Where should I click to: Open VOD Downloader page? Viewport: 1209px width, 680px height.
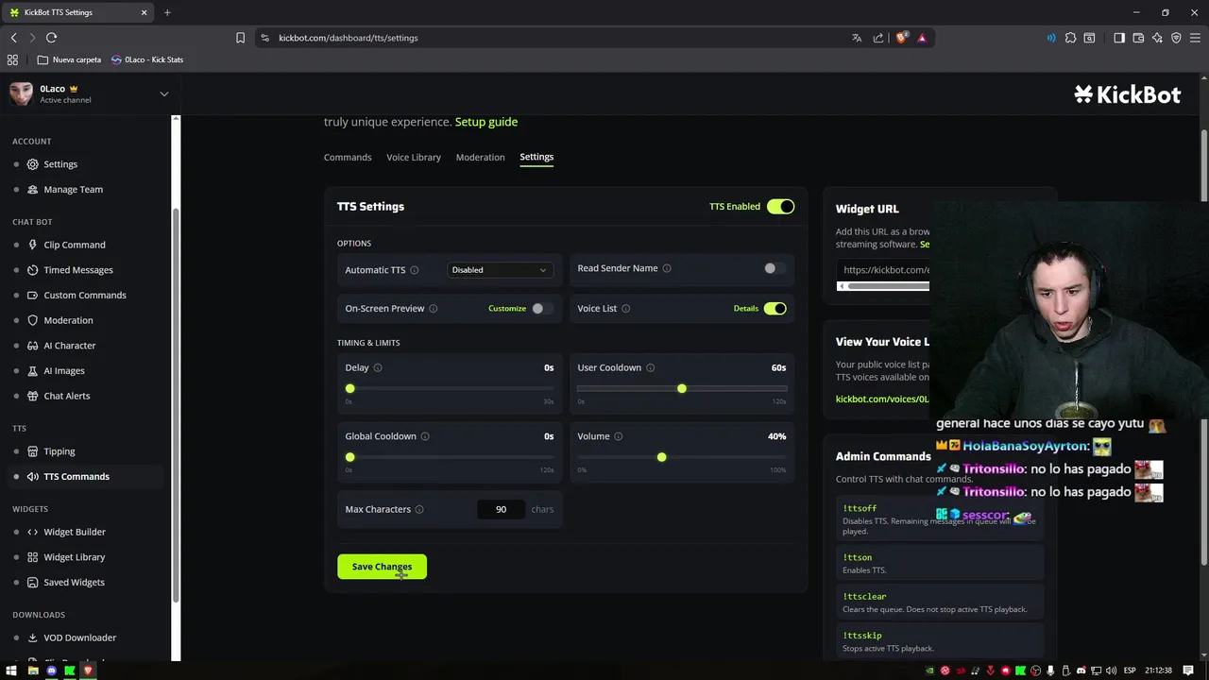point(79,637)
